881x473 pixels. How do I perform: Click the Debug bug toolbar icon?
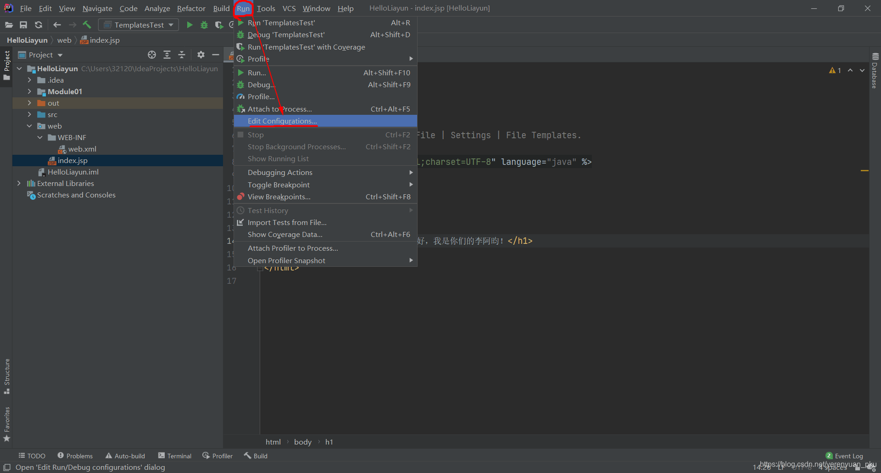point(204,25)
